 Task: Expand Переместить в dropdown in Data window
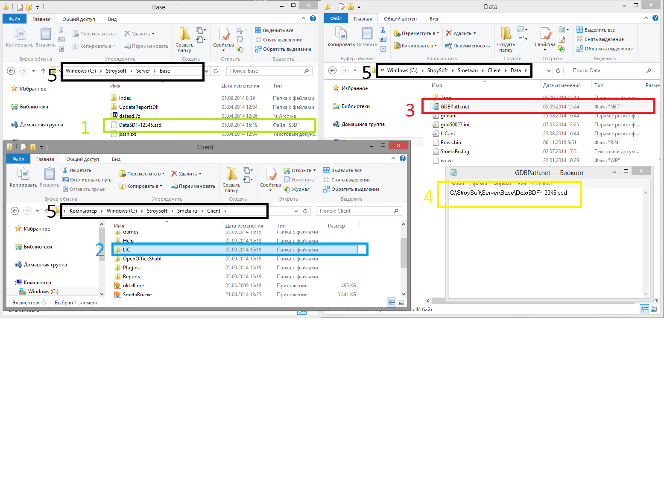(x=438, y=33)
